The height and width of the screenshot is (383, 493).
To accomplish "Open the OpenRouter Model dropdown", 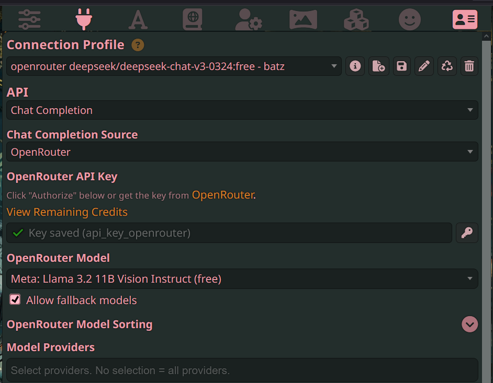I will tap(242, 279).
